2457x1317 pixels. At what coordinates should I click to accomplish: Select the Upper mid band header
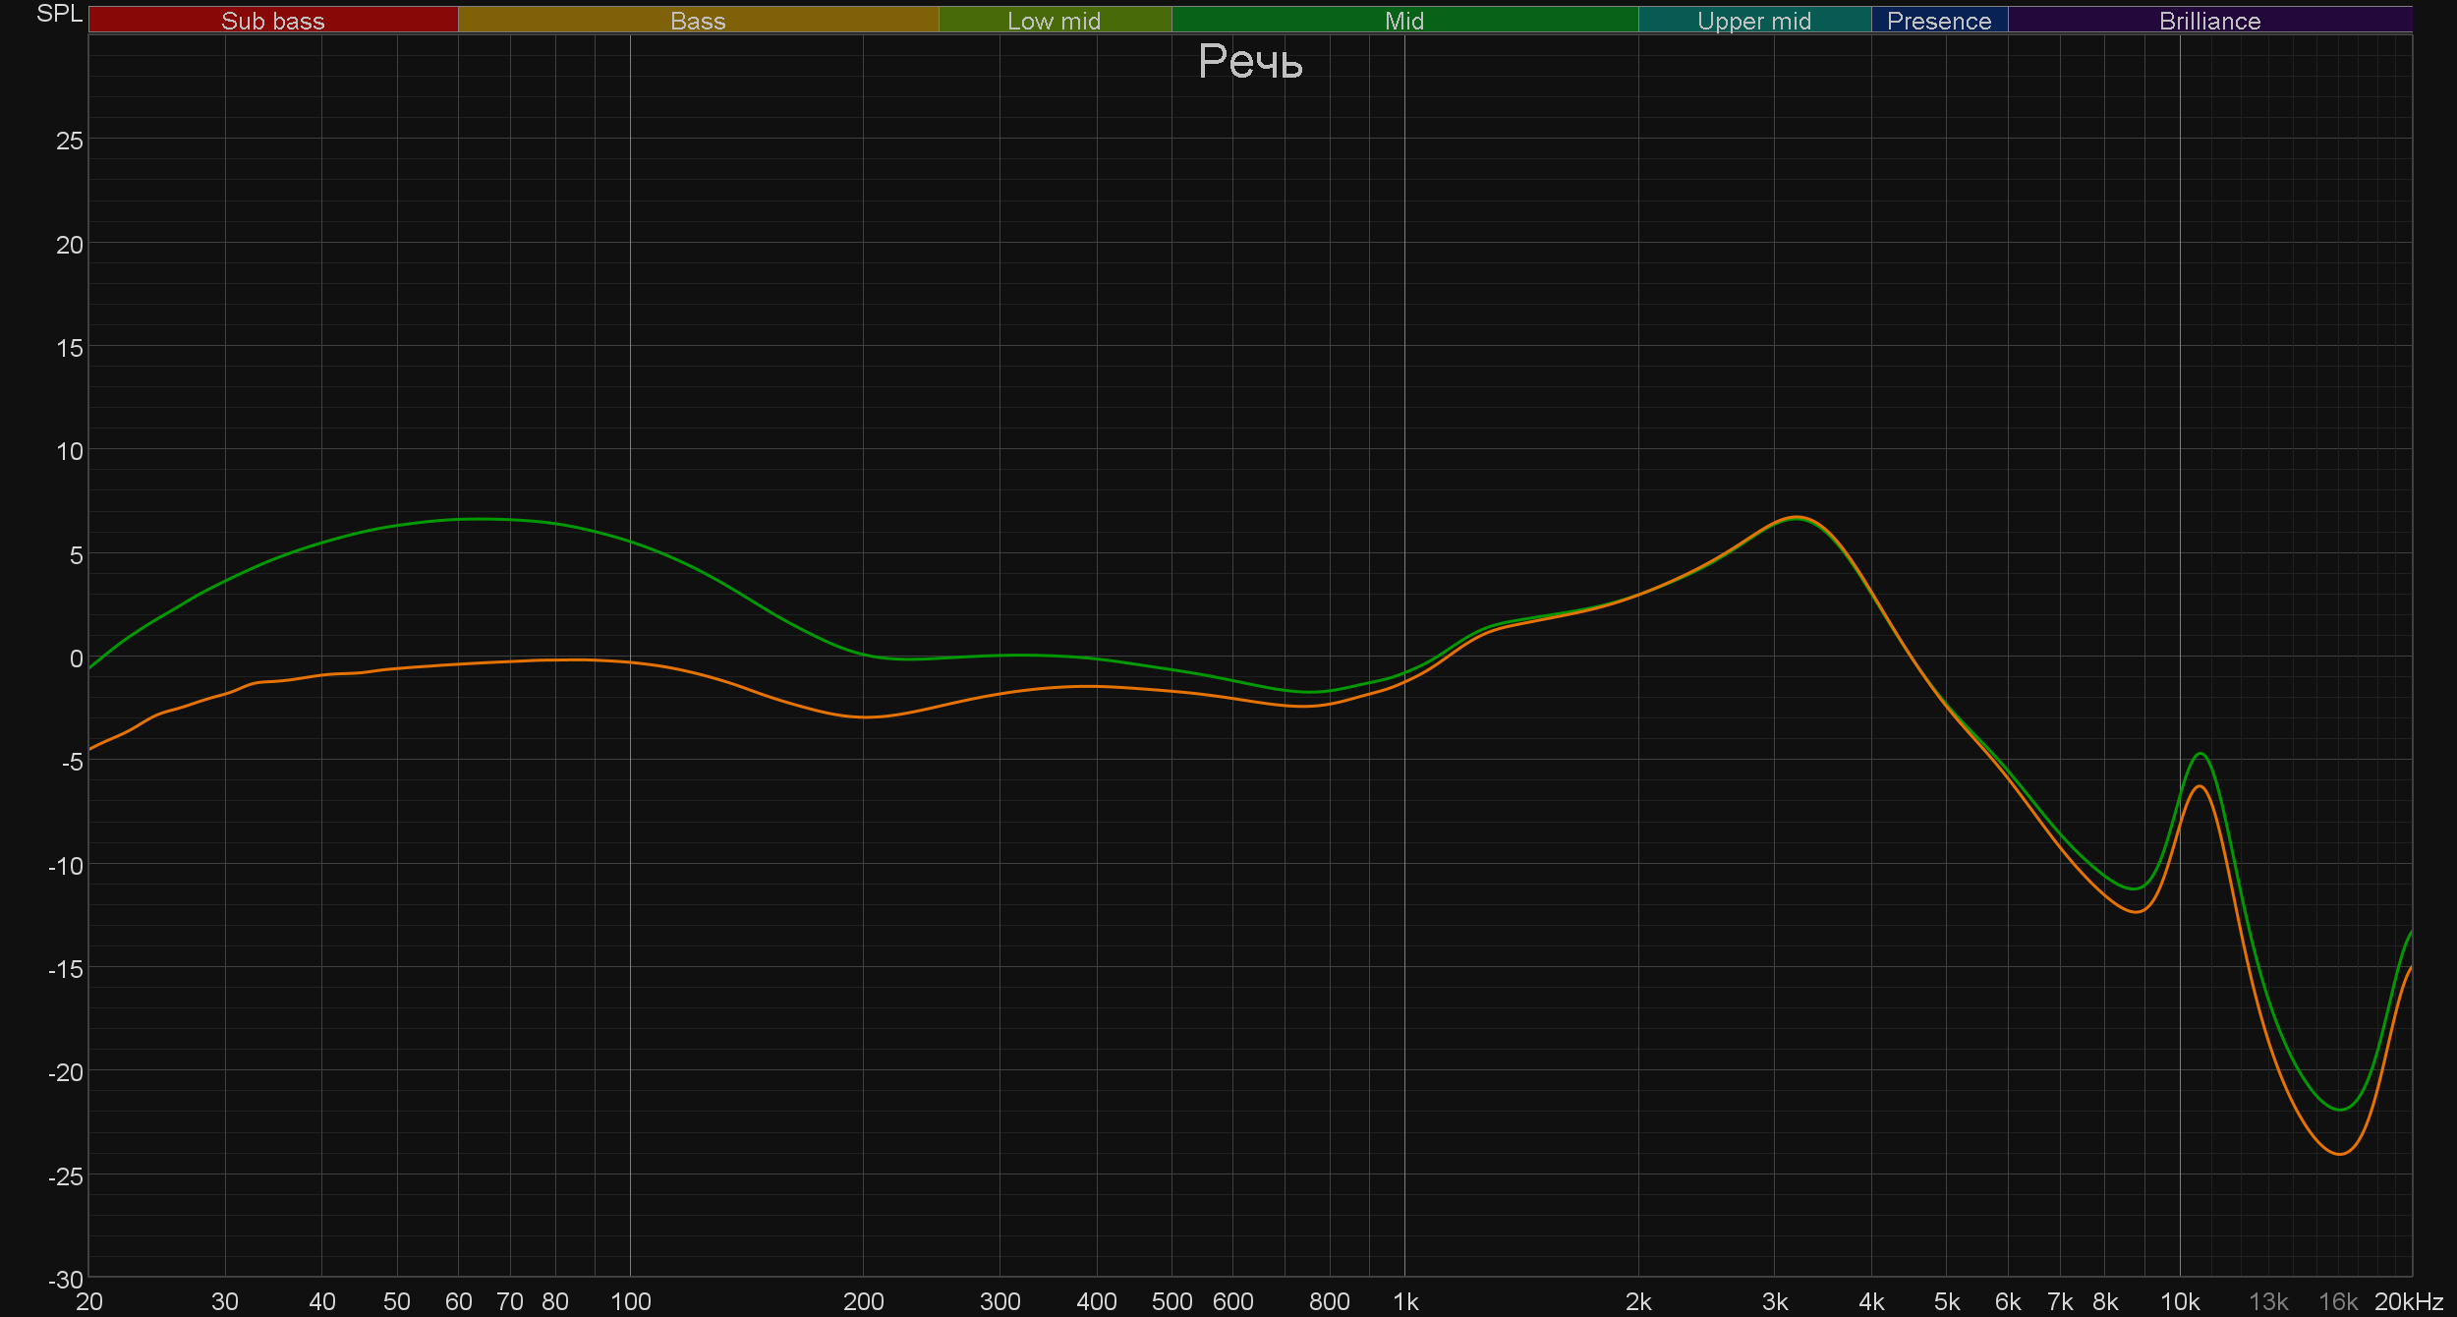pyautogui.click(x=1753, y=21)
